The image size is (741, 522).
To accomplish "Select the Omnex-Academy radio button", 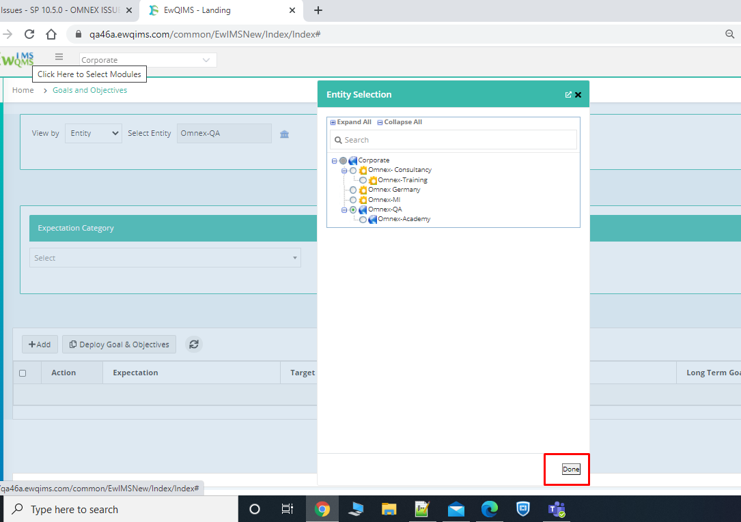I will 363,220.
